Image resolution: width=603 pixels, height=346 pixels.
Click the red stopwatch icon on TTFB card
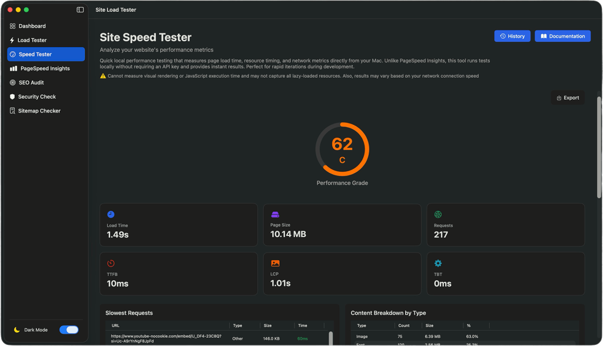pyautogui.click(x=112, y=263)
